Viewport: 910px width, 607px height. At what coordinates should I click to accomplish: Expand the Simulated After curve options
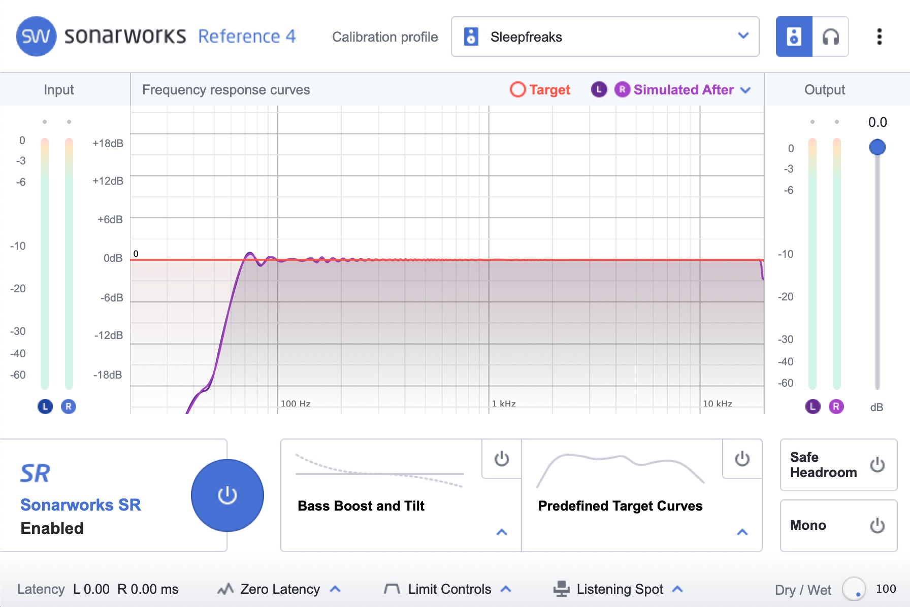[x=745, y=90]
